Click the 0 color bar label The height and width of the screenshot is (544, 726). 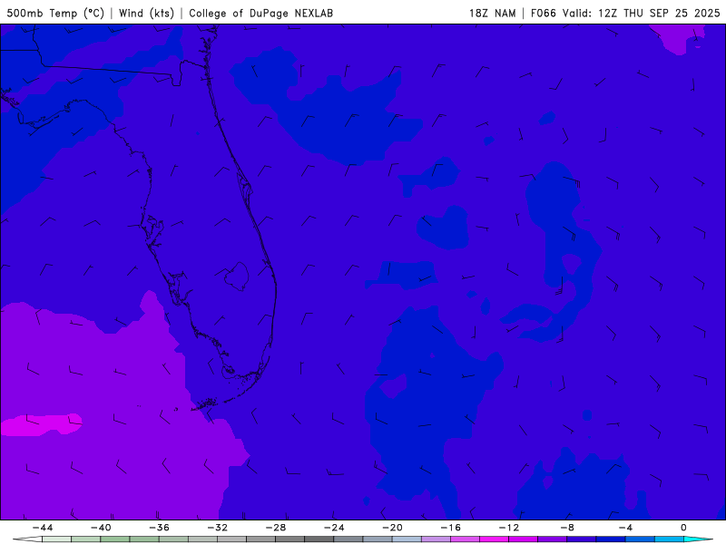(x=683, y=528)
